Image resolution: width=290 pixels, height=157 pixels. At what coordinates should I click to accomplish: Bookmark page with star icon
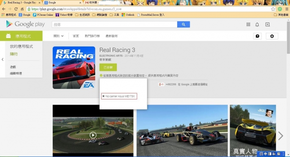(x=273, y=9)
